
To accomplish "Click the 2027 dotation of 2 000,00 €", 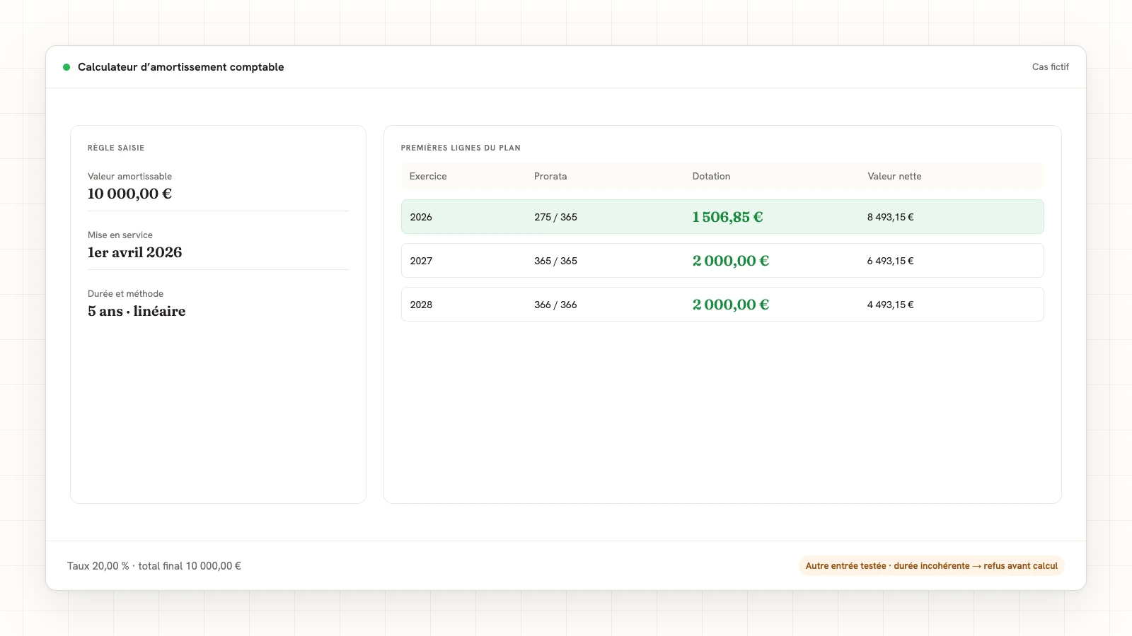I will click(x=730, y=261).
